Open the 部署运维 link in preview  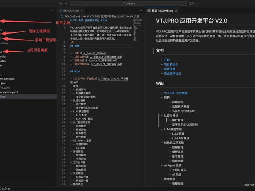[x=170, y=69]
